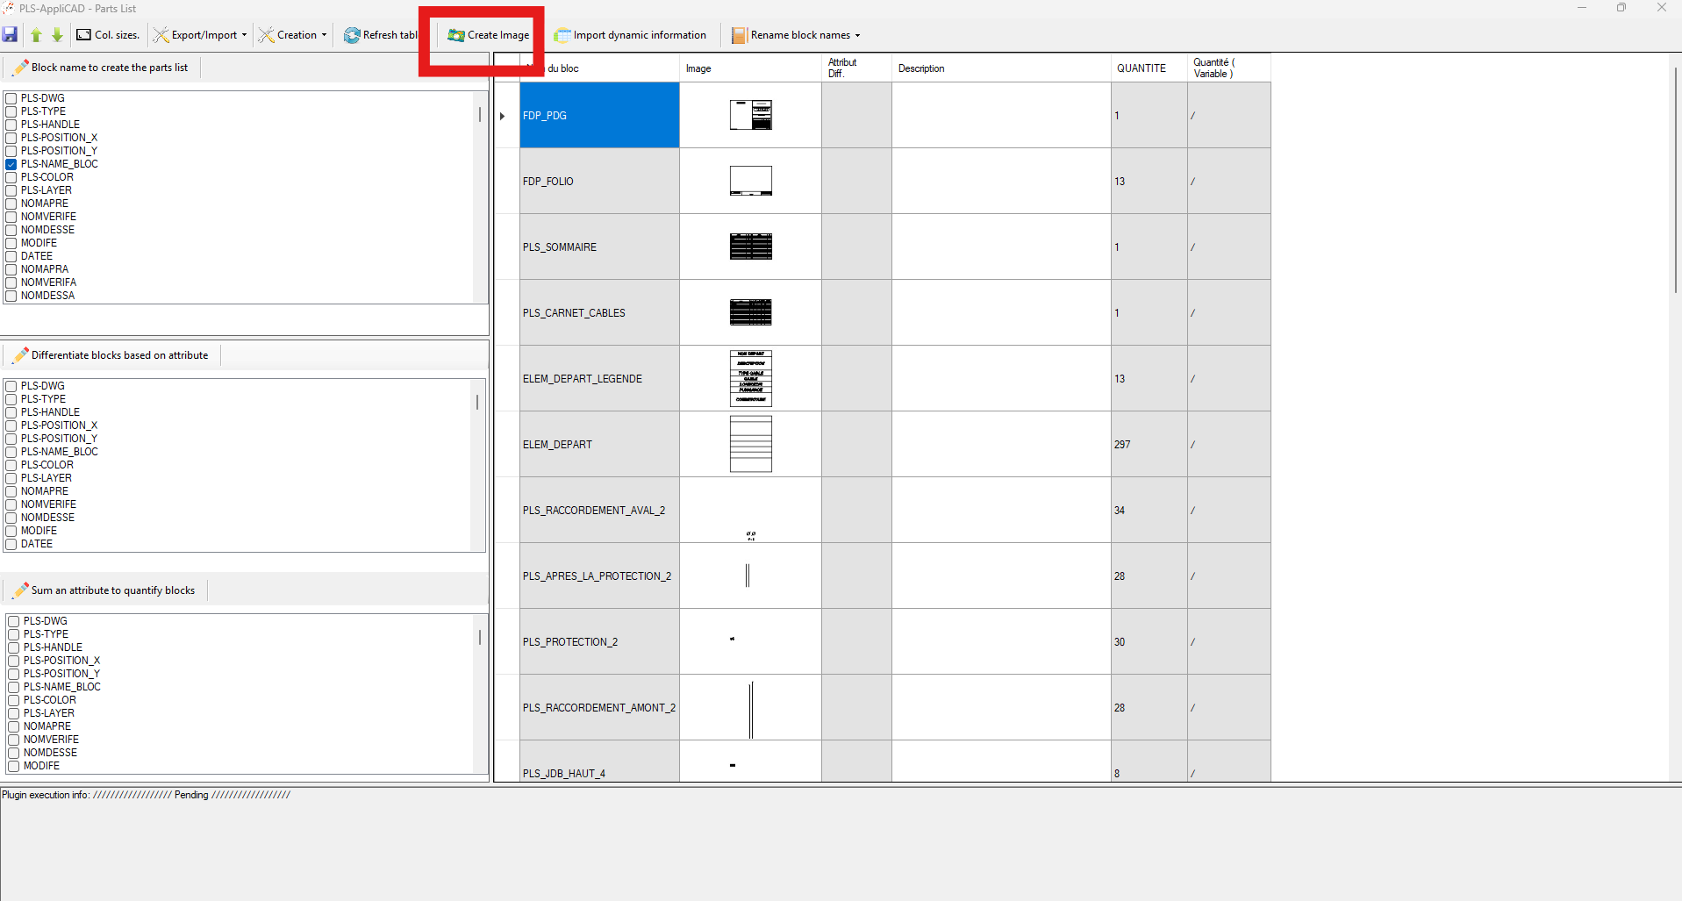This screenshot has width=1682, height=901.
Task: Open the Rename block names dropdown
Action: tap(857, 35)
